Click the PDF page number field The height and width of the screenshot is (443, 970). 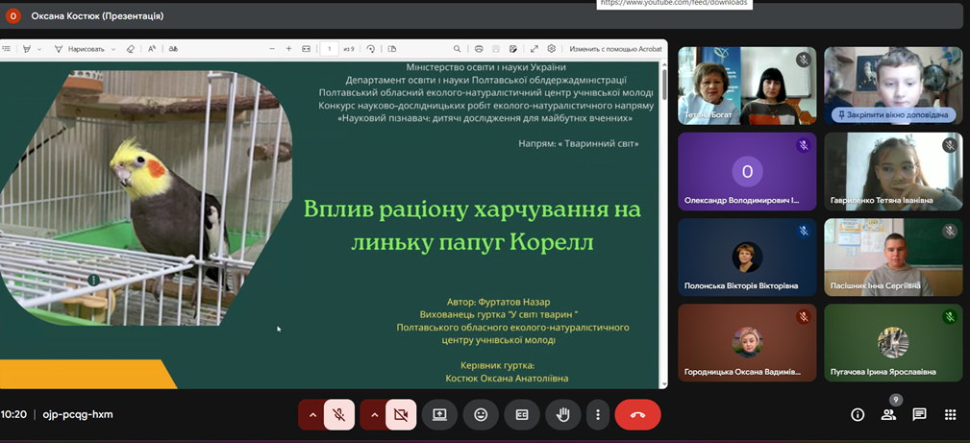(x=330, y=49)
